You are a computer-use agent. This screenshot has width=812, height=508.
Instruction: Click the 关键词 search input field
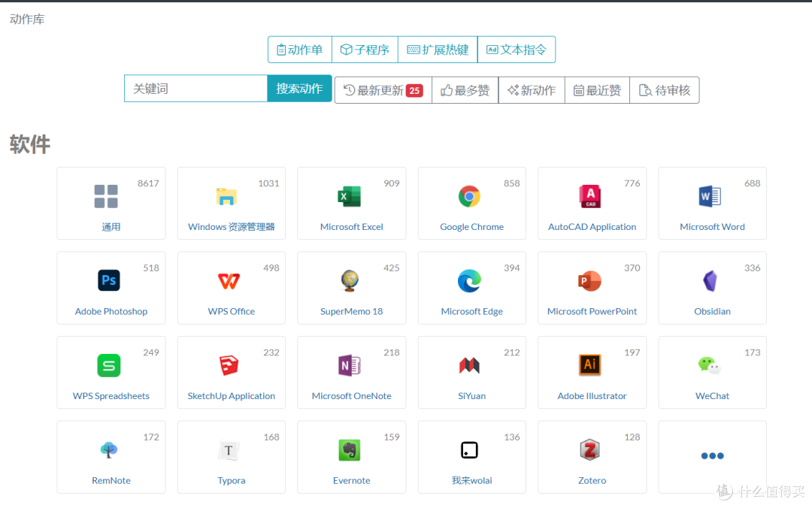point(195,89)
